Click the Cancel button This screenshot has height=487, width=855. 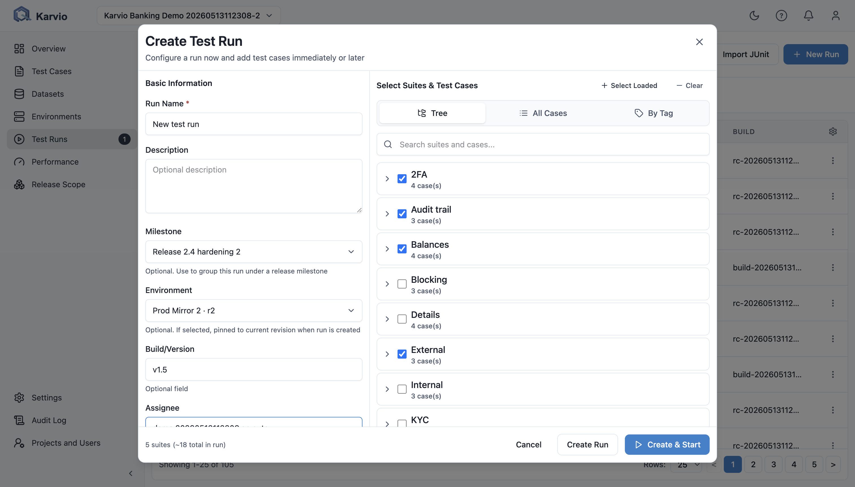point(529,445)
